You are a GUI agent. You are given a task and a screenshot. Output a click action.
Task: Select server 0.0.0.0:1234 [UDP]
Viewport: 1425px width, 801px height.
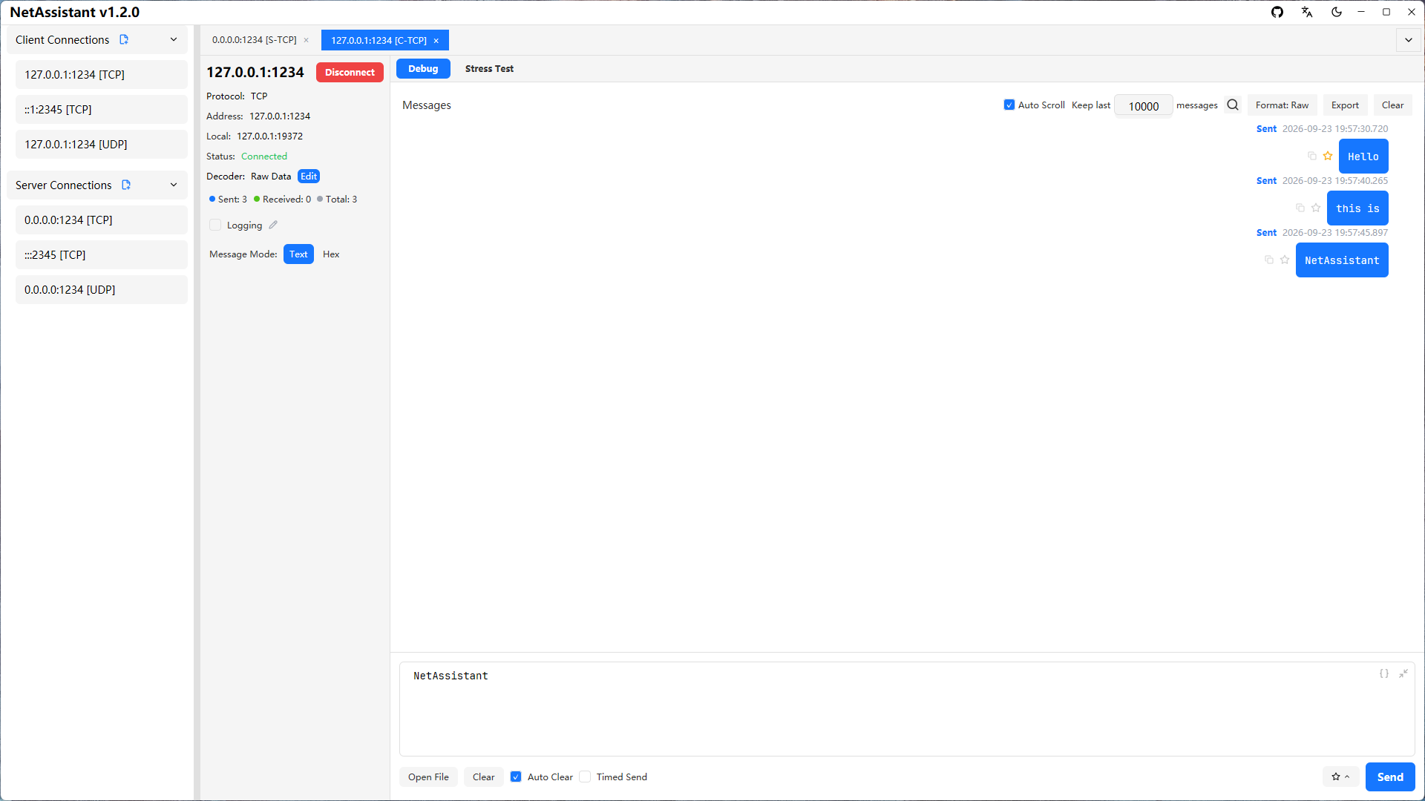102,289
